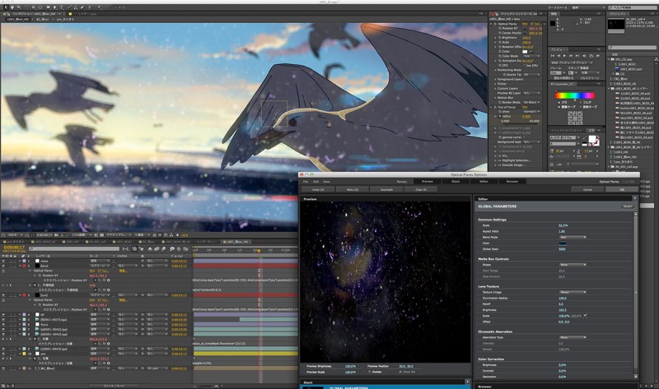Toggle Position XY stopwatch in Effect Controls
The height and width of the screenshot is (389, 659).
pos(500,28)
